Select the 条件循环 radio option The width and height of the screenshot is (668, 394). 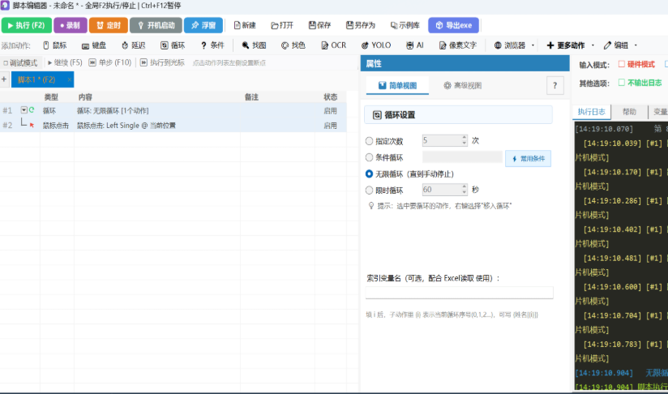[x=370, y=157]
